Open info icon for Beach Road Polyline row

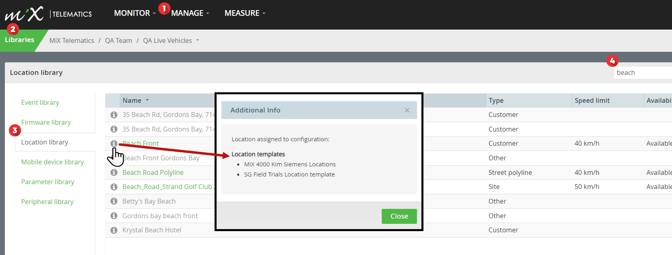[x=114, y=172]
